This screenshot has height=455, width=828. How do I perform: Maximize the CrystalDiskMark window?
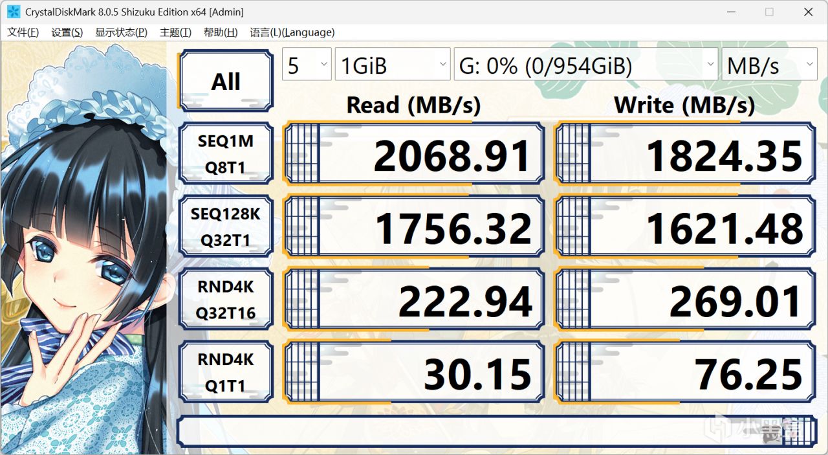click(x=769, y=12)
